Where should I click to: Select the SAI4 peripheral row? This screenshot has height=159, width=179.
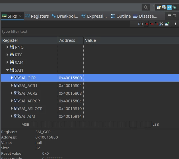(90, 63)
